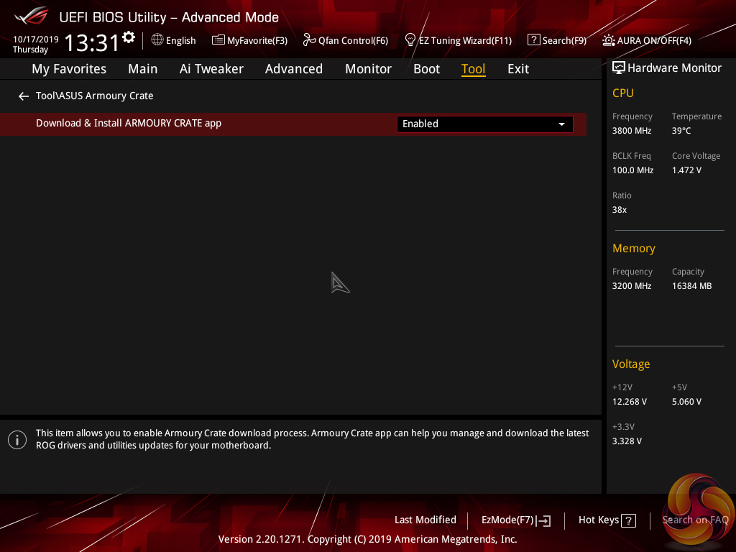Click the Tool\ASUS Armoury Crate breadcrumb
Screen dimensions: 736x552
click(94, 96)
